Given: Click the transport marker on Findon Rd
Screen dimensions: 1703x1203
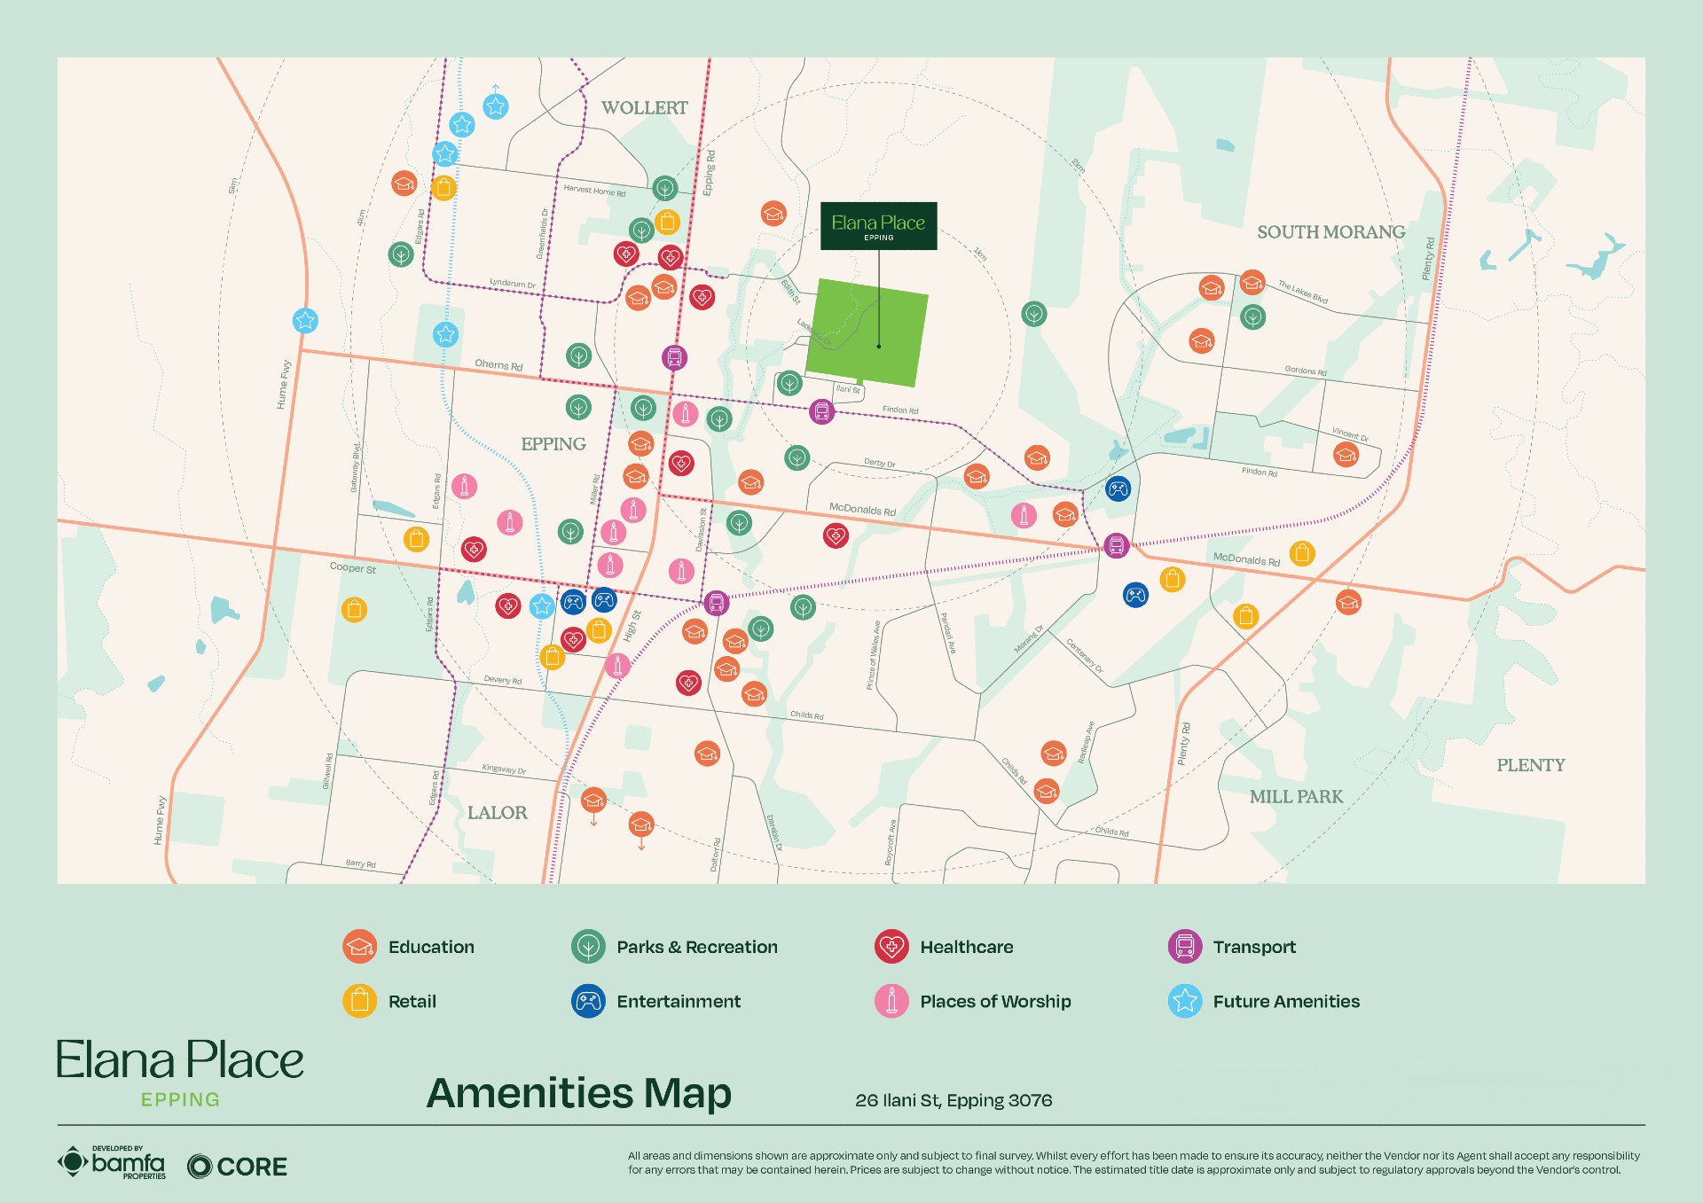Looking at the screenshot, I should [822, 411].
